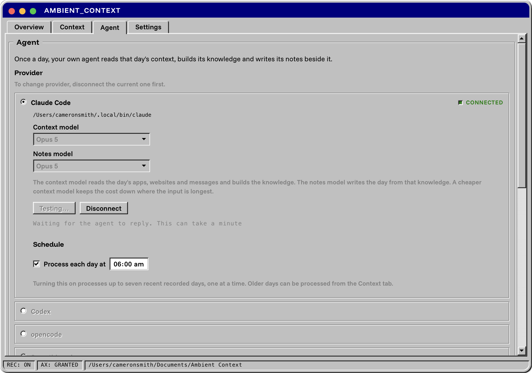The width and height of the screenshot is (532, 373).
Task: Click the Provider heading
Action: coord(28,73)
